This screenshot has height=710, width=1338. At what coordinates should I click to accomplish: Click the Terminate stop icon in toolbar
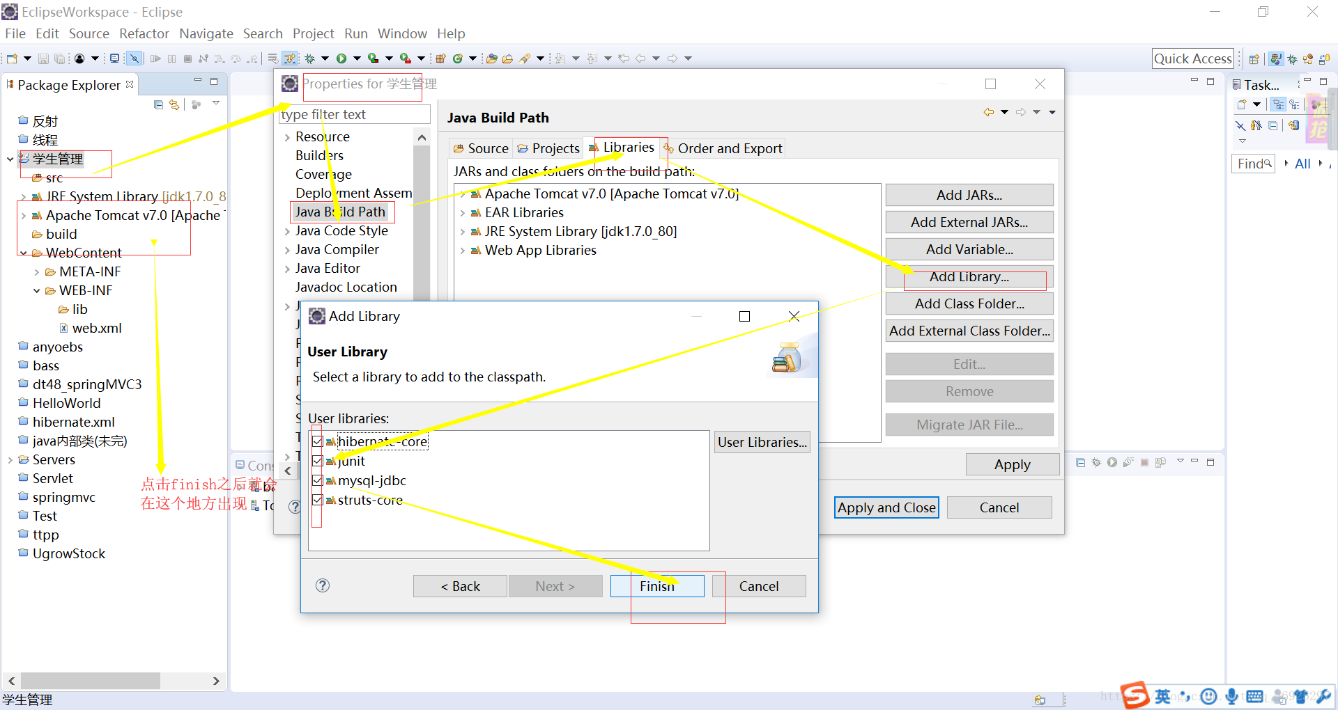click(x=187, y=58)
